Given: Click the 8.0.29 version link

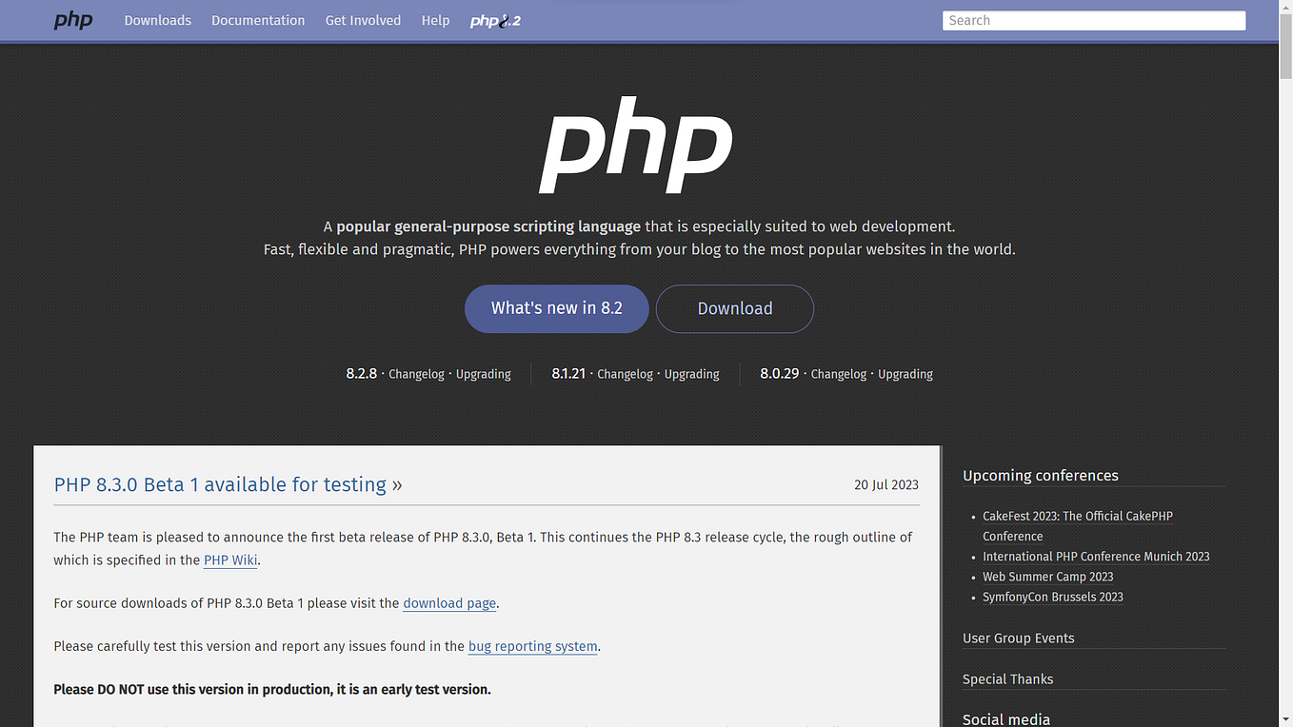Looking at the screenshot, I should click(x=779, y=374).
